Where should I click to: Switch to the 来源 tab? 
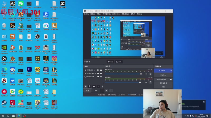[88, 90]
